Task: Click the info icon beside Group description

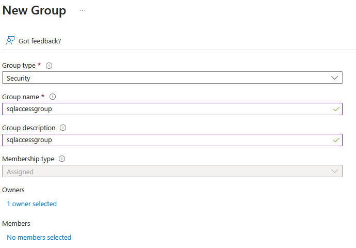Action: tap(63, 128)
